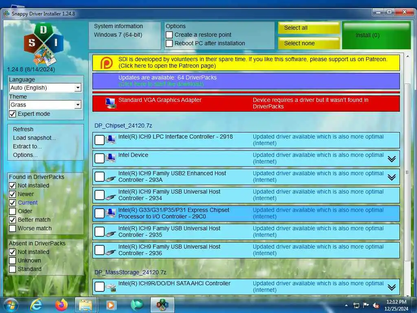Start download via Updates are available banner
This screenshot has width=417, height=313.
click(246, 81)
